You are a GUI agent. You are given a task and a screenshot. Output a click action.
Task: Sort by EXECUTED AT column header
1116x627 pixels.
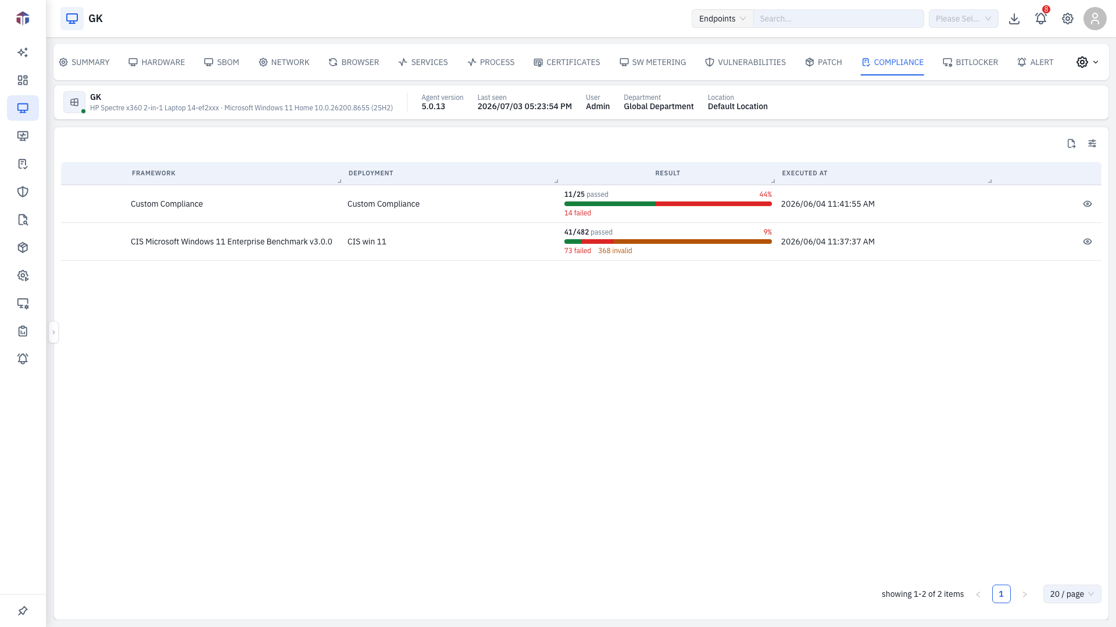804,173
